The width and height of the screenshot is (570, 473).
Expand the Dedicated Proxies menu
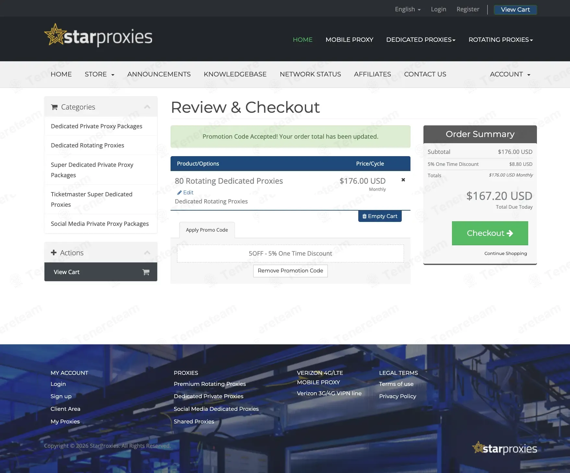(x=421, y=40)
